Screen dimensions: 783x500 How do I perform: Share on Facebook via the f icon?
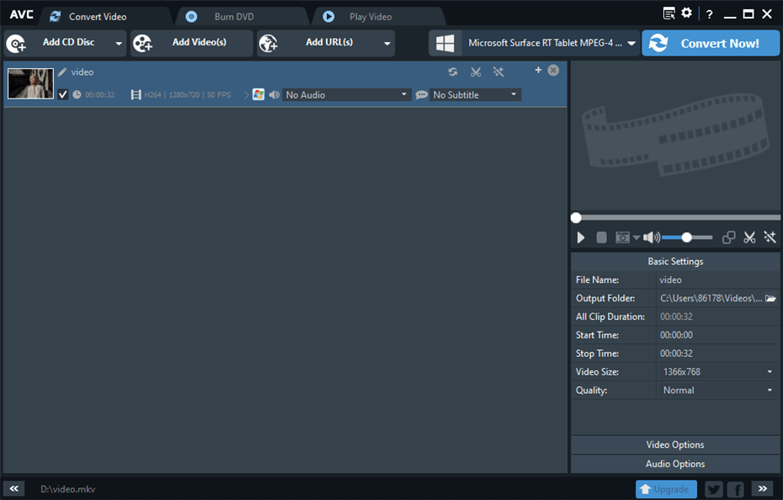pyautogui.click(x=736, y=490)
